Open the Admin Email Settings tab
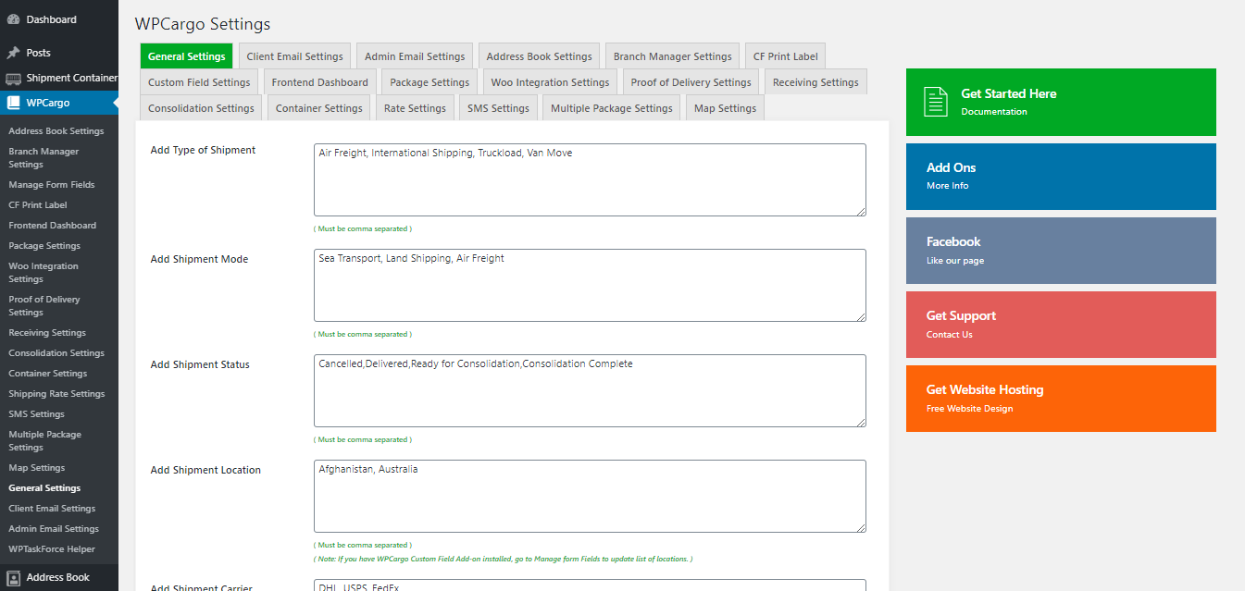 (x=415, y=56)
